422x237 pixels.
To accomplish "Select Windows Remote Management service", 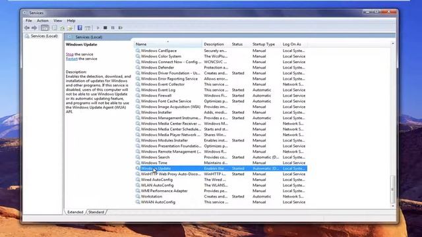I will 221,151.
